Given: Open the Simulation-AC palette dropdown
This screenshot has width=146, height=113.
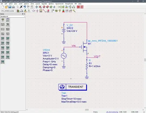Looking at the screenshot, I should point(13,16).
